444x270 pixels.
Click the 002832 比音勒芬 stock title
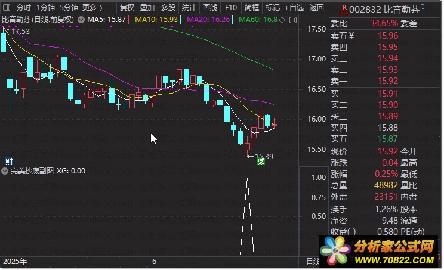pyautogui.click(x=384, y=10)
